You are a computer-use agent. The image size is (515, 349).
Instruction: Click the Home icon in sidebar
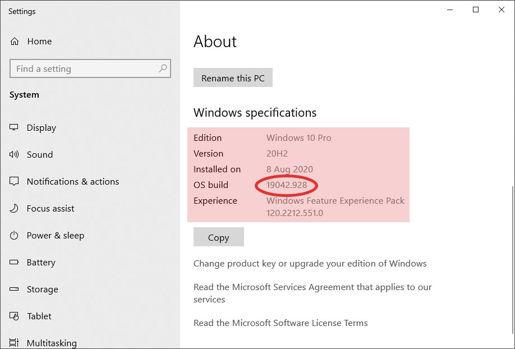tap(15, 42)
